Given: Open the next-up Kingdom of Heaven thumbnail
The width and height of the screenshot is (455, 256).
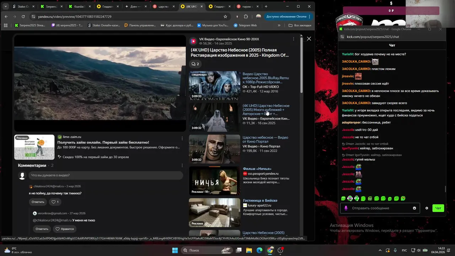Looking at the screenshot, I should coord(214,85).
